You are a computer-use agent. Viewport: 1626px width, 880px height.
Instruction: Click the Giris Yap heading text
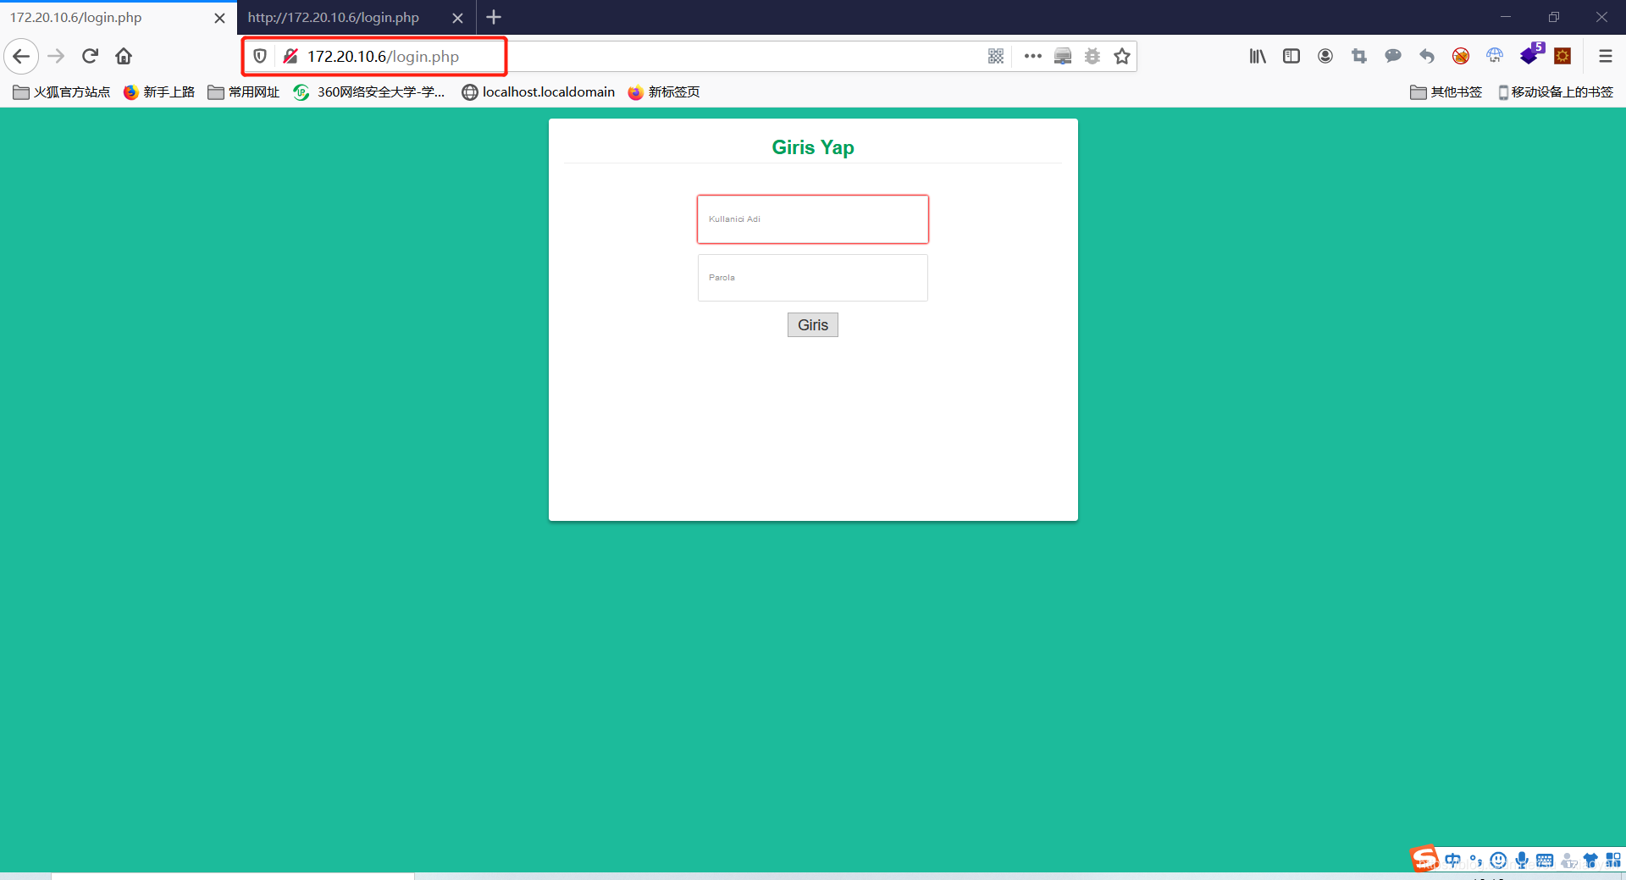813,147
